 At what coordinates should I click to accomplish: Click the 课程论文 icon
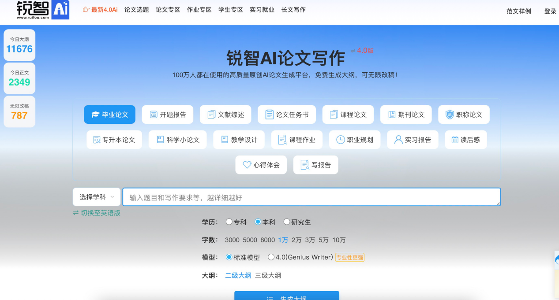[x=334, y=115]
